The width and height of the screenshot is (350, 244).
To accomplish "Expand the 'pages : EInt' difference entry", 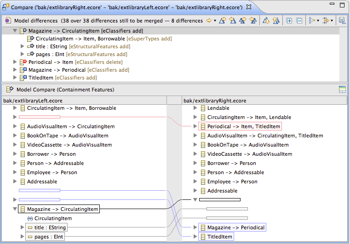I will [x=23, y=54].
